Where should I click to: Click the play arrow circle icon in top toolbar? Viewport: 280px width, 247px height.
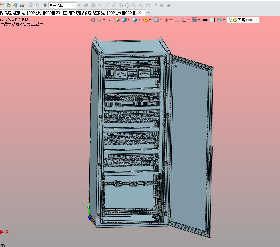click(93, 5)
